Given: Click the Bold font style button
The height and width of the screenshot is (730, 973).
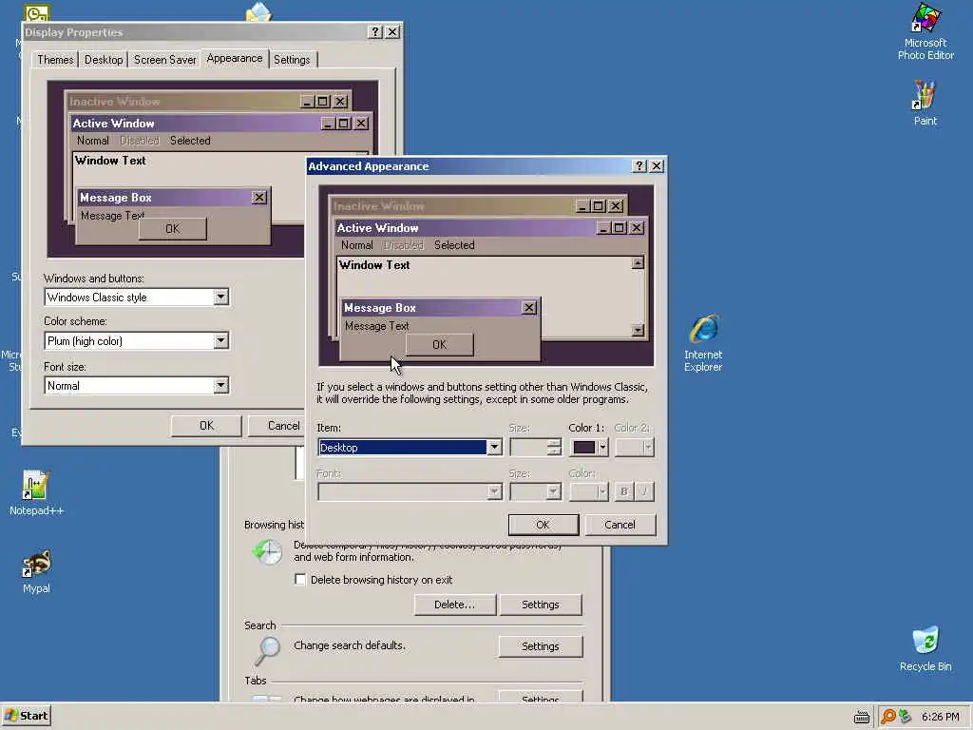Looking at the screenshot, I should (x=623, y=491).
